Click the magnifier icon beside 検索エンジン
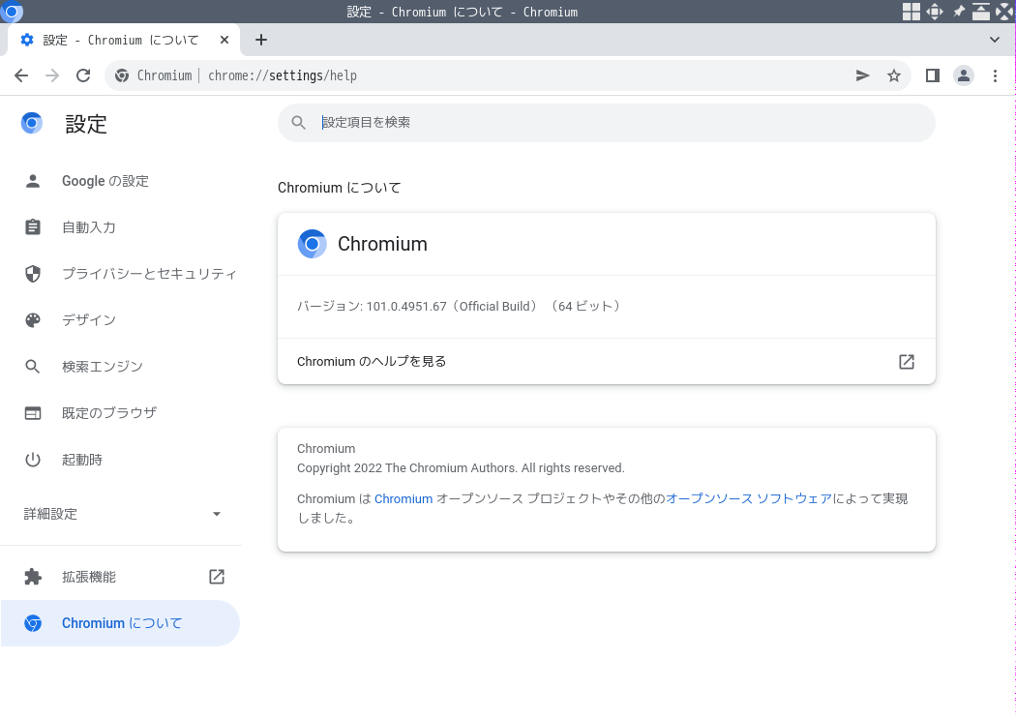 [x=32, y=367]
